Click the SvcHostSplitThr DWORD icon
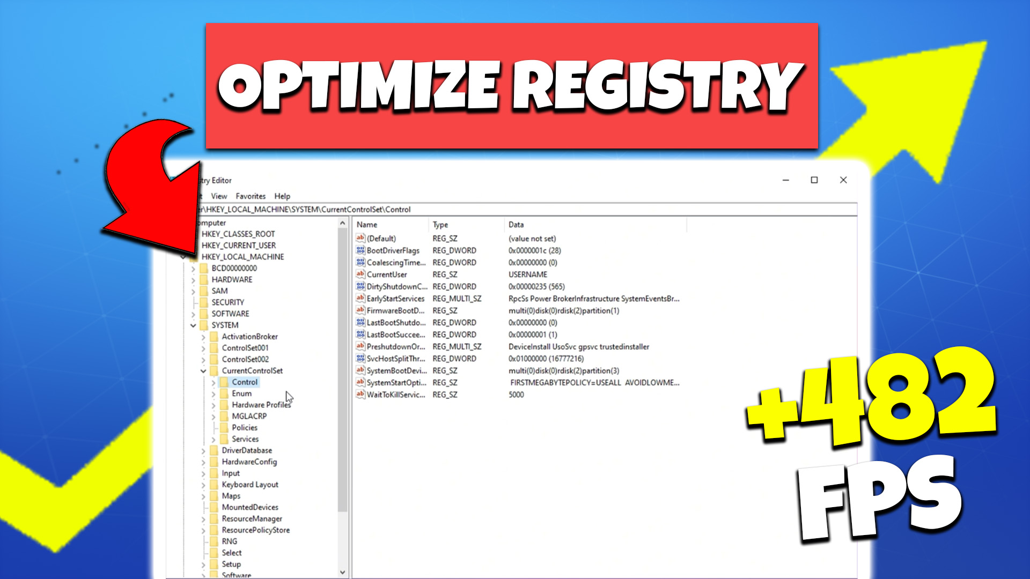Image resolution: width=1030 pixels, height=579 pixels. (x=360, y=358)
